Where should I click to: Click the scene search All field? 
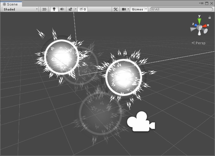(181, 9)
